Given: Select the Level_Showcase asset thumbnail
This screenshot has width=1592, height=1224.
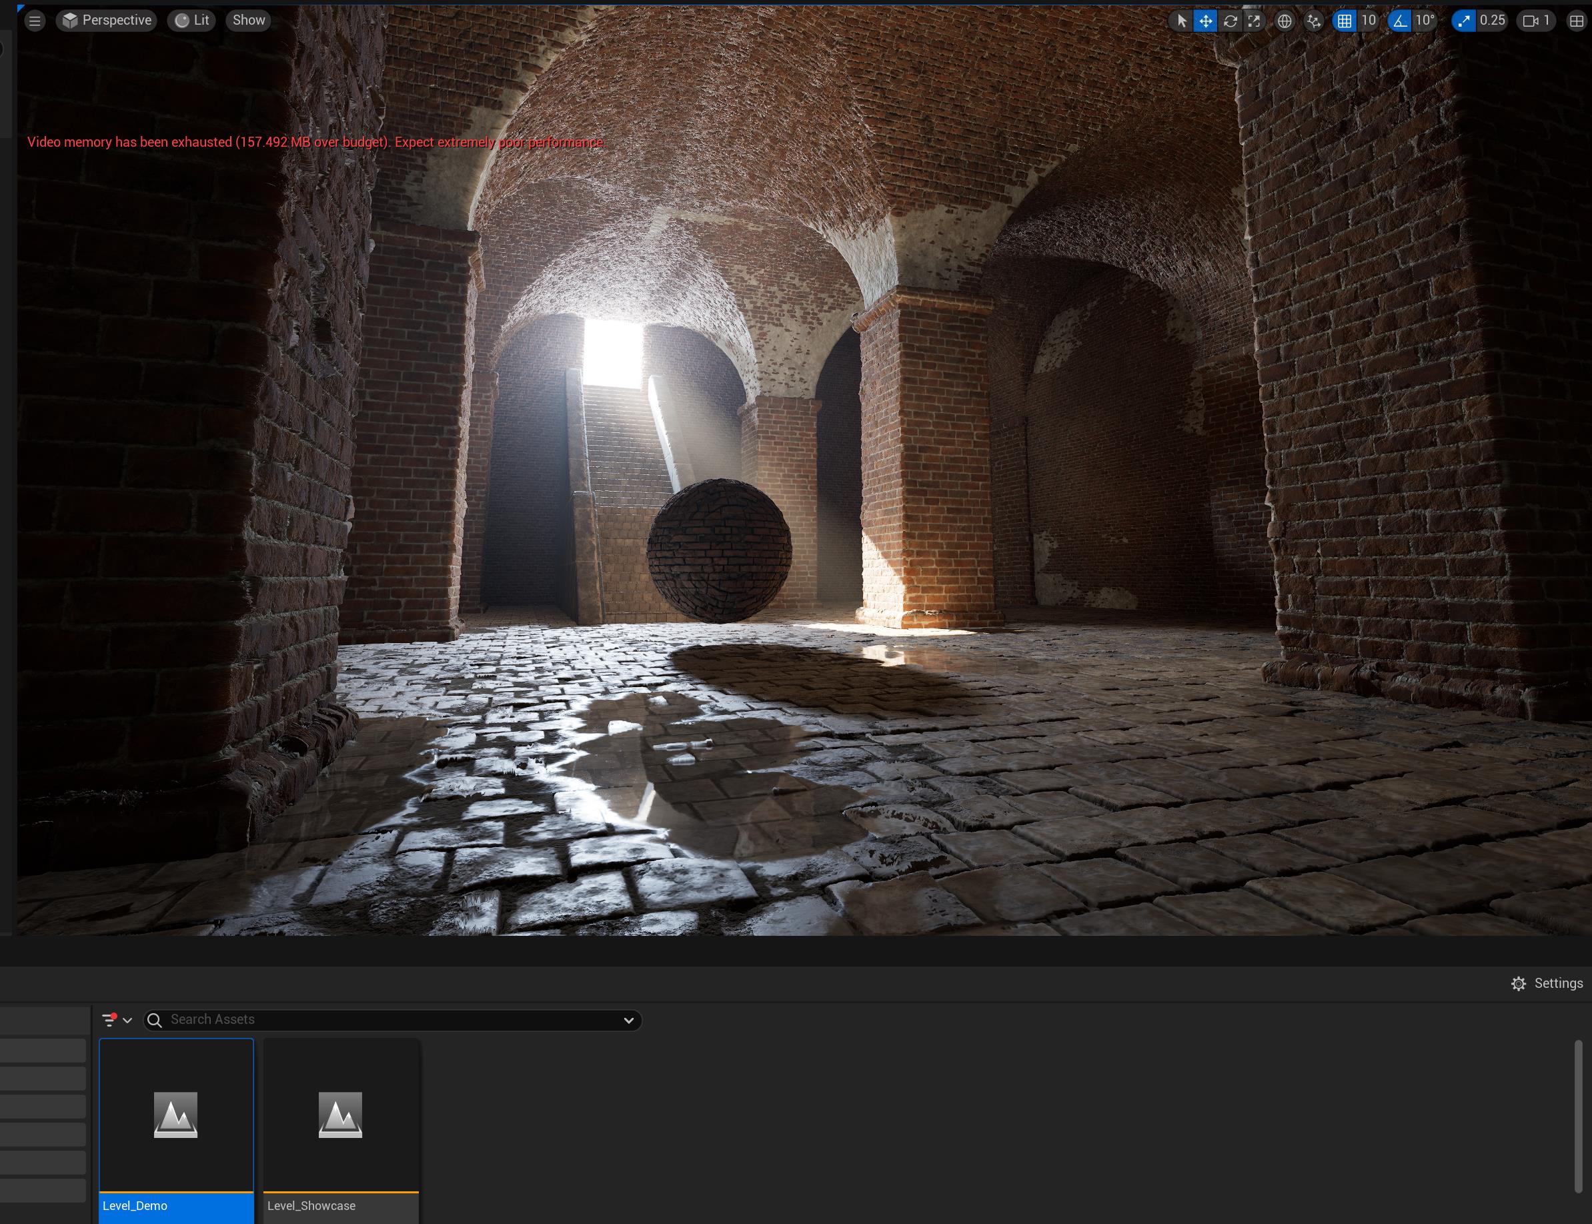Looking at the screenshot, I should 340,1115.
